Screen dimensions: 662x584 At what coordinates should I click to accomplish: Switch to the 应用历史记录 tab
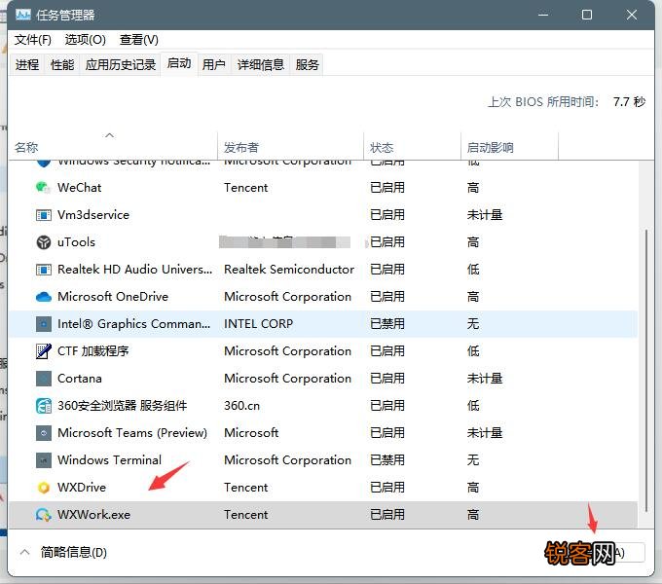(121, 64)
